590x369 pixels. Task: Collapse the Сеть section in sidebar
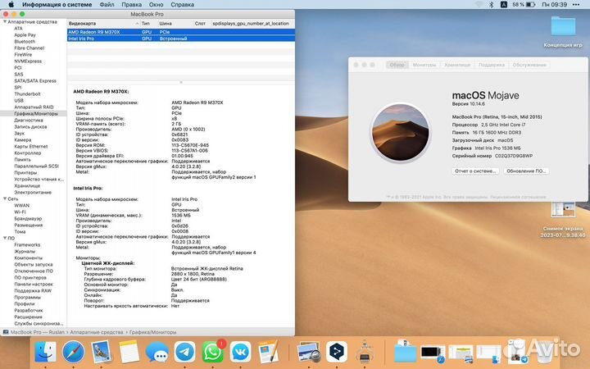click(x=5, y=198)
